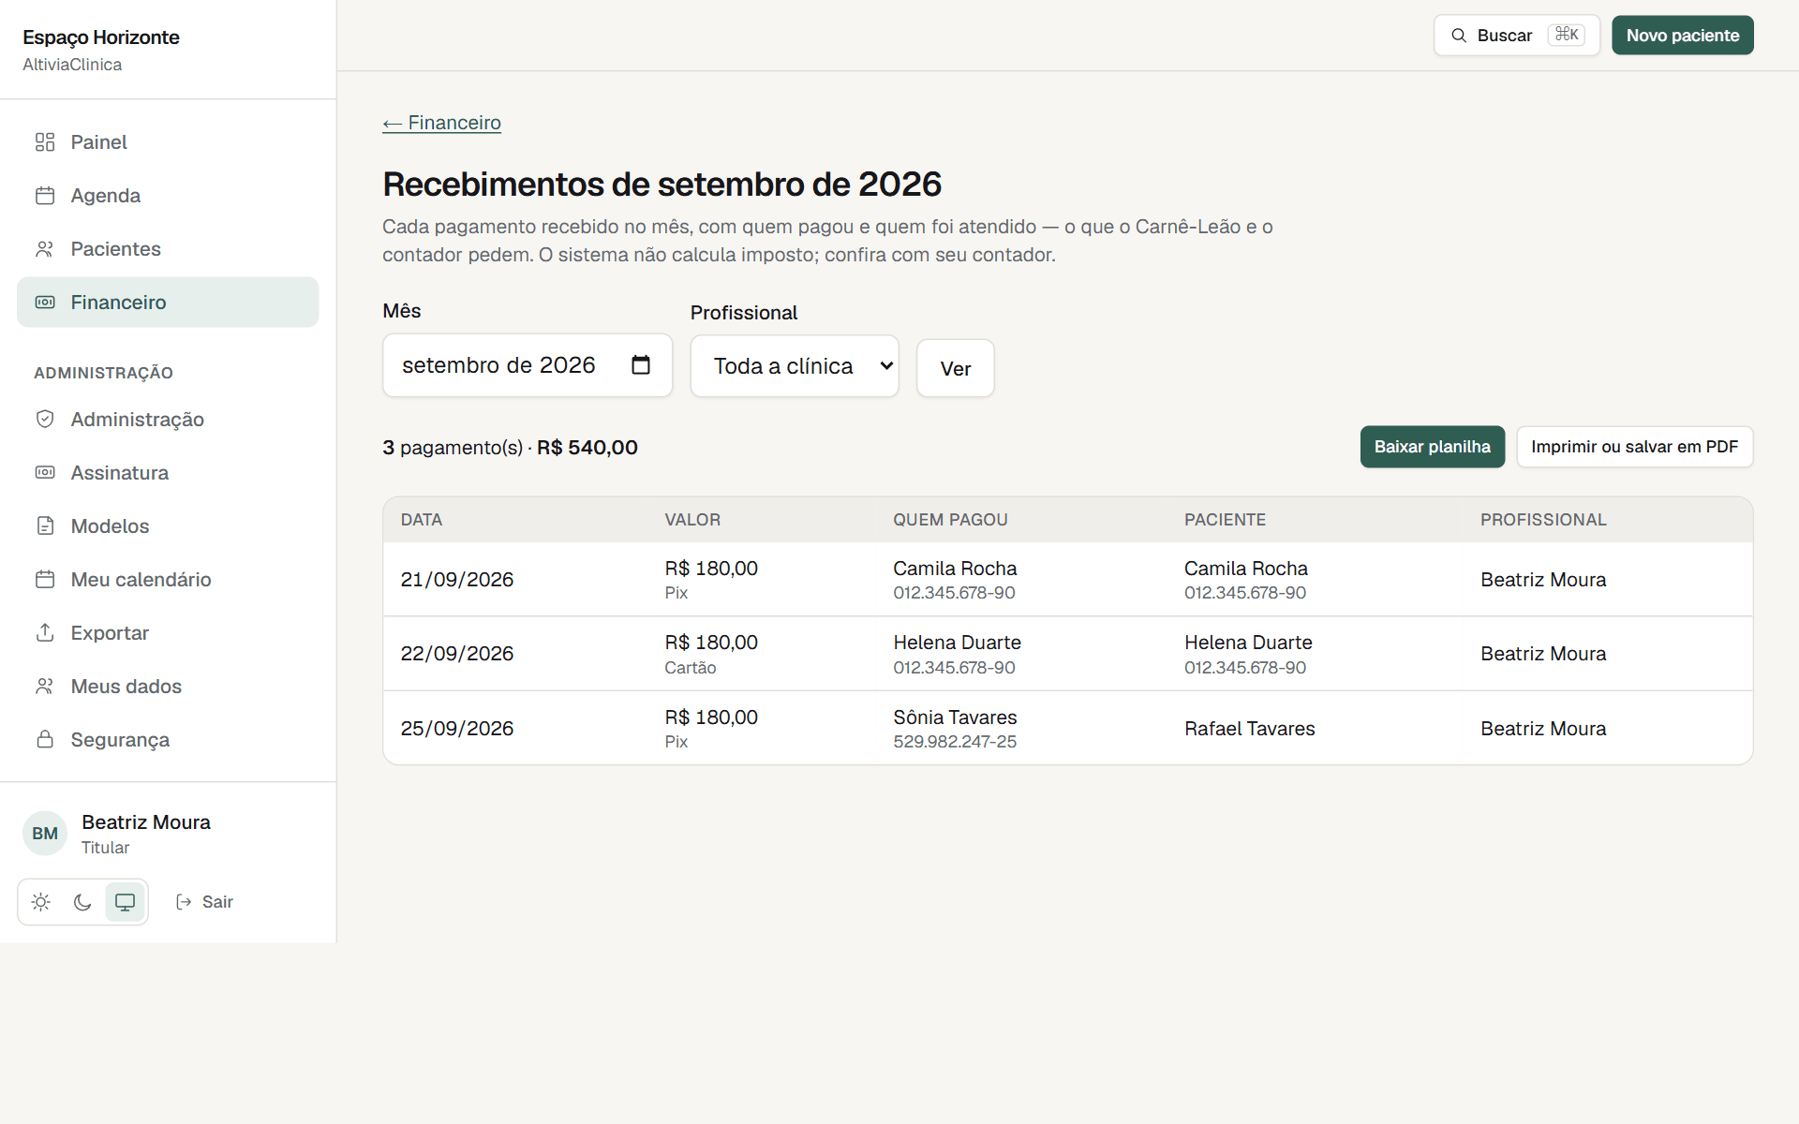Open the Profissional dropdown 'Toda a clínica'
Viewport: 1799px width, 1124px height.
click(x=795, y=366)
